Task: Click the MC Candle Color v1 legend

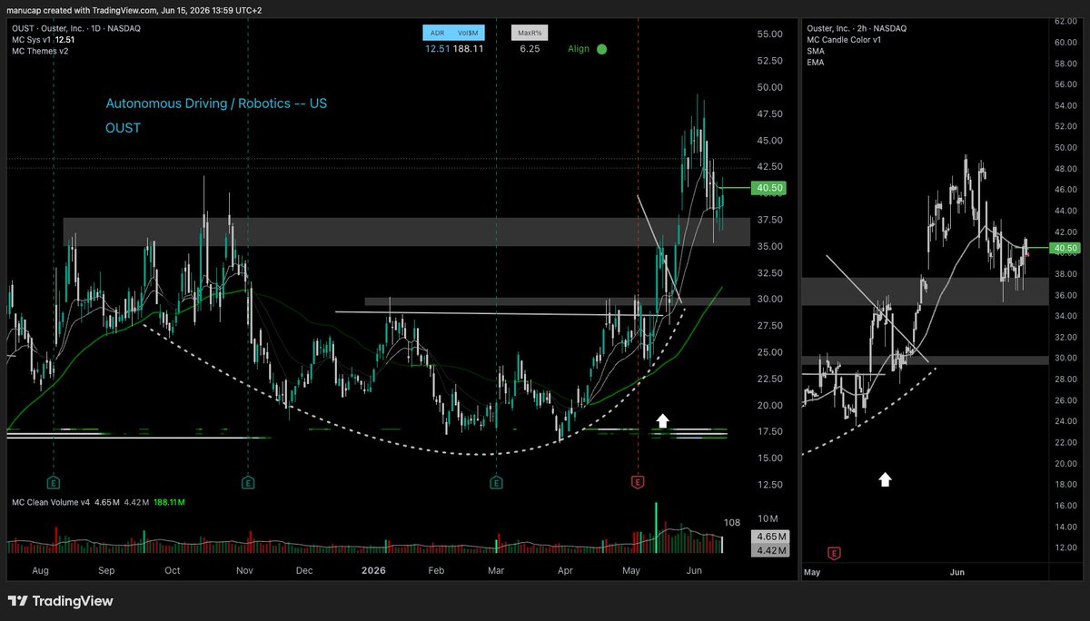Action: point(844,40)
